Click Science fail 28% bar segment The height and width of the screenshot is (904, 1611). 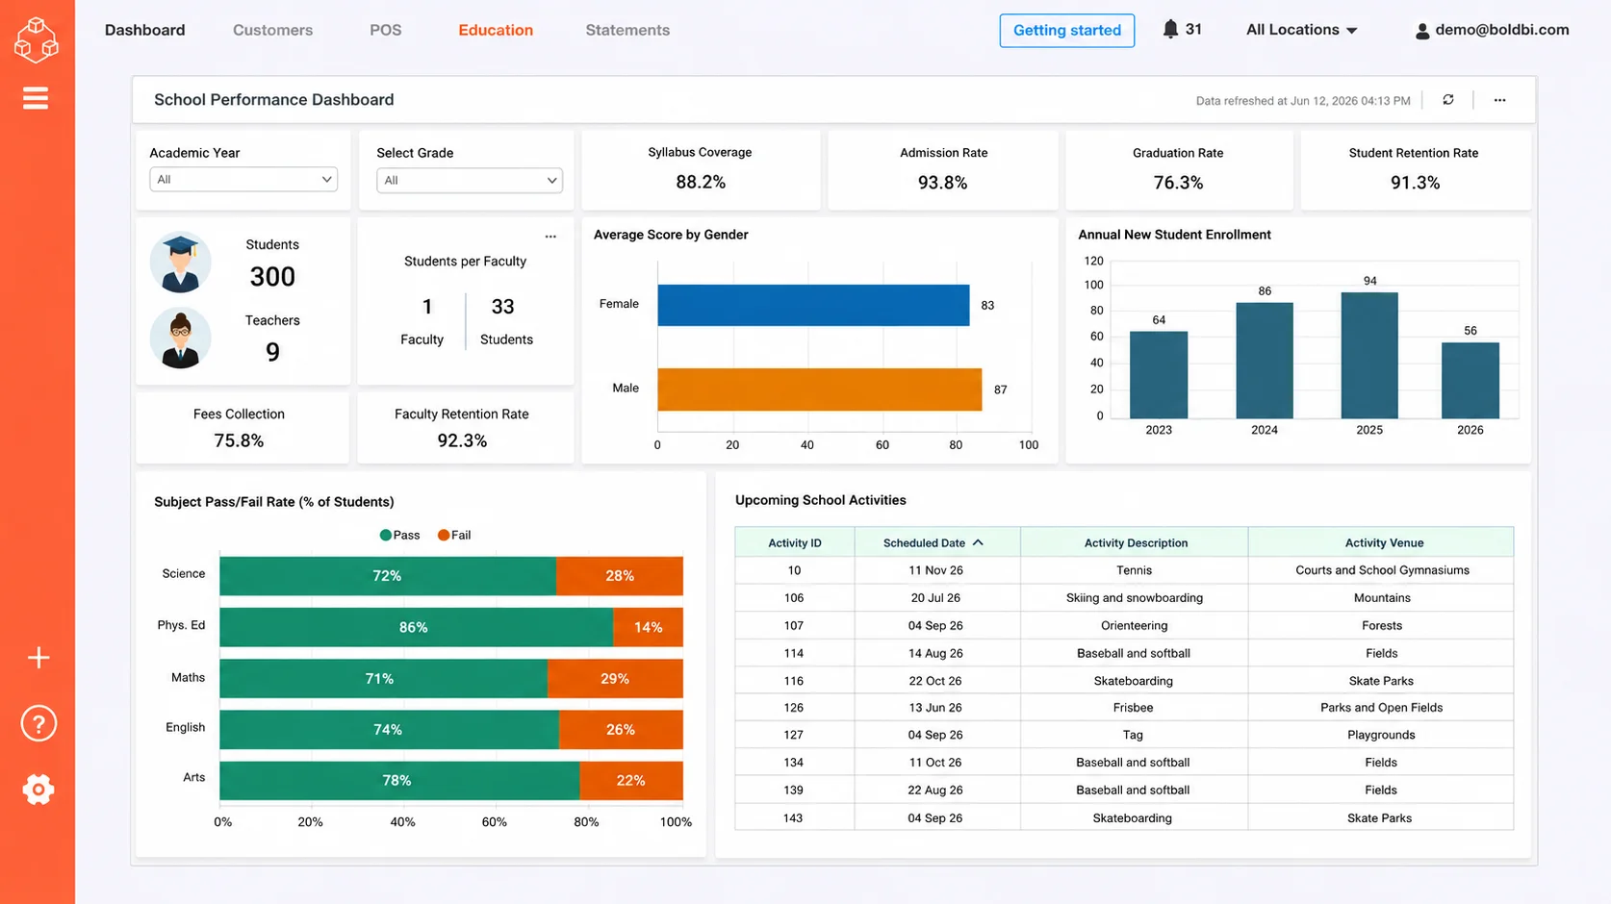(x=620, y=576)
